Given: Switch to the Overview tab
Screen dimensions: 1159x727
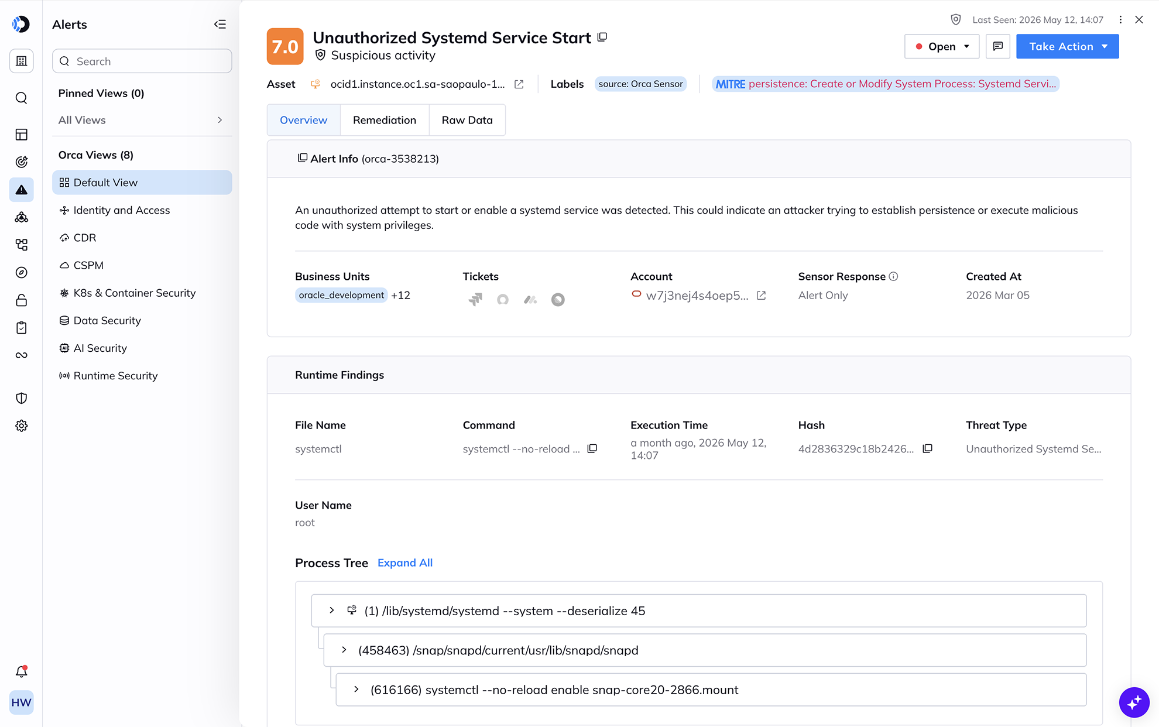Looking at the screenshot, I should (x=303, y=120).
